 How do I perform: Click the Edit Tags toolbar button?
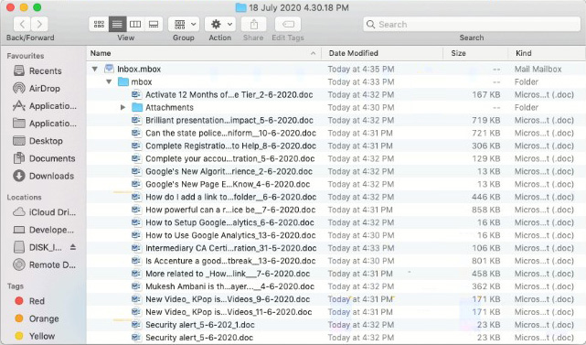tap(288, 25)
